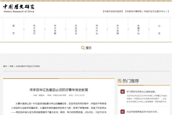Click the 中国历史研究 site logo
Image resolution: width=172 pixels, height=115 pixels.
[x=19, y=8]
